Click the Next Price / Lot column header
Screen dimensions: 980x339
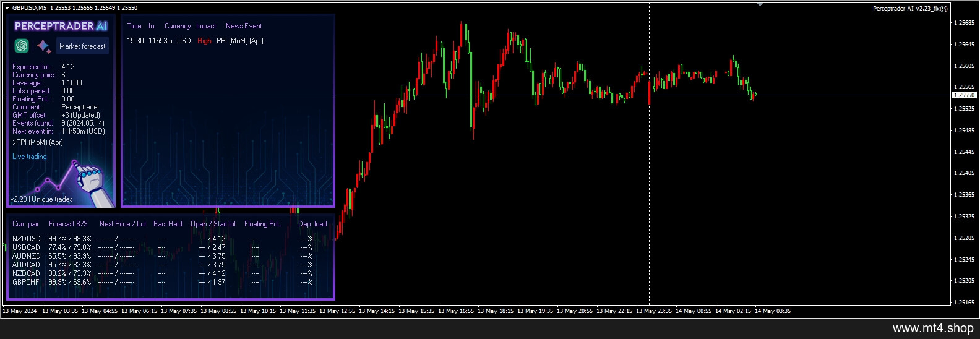tap(123, 224)
